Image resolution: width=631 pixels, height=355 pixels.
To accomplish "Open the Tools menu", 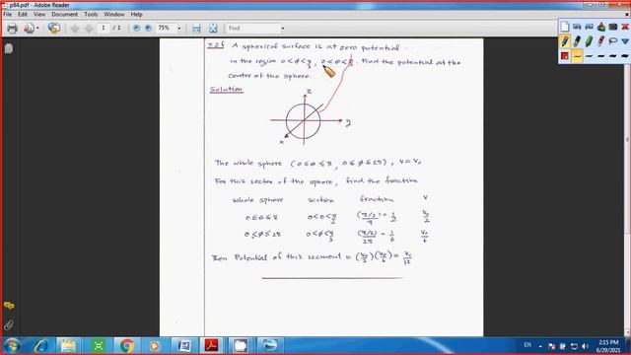I will (91, 14).
